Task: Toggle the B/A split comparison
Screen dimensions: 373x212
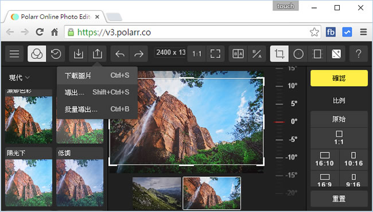Action: coord(257,54)
